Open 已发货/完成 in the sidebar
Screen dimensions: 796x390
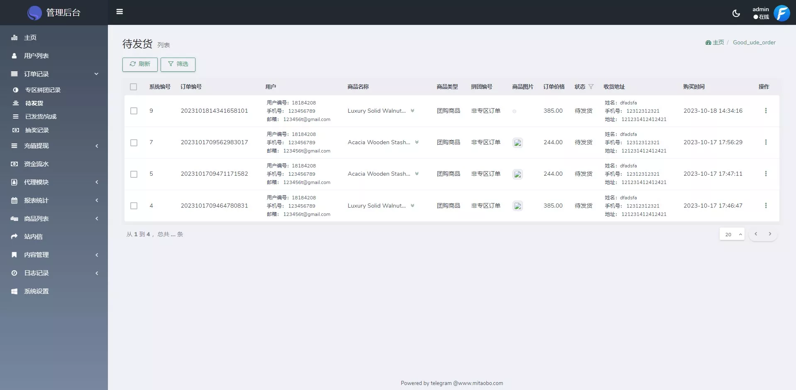coord(41,116)
